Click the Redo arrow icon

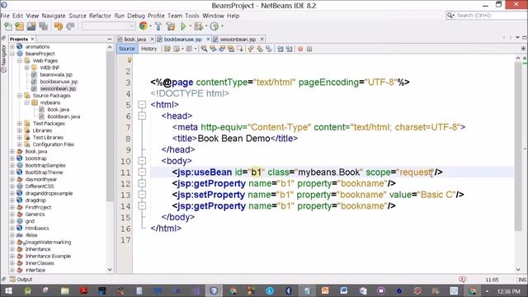click(x=70, y=26)
